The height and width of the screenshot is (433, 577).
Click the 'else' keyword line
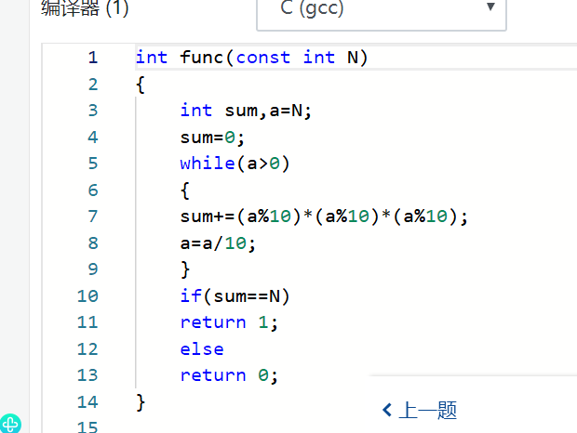pos(202,349)
